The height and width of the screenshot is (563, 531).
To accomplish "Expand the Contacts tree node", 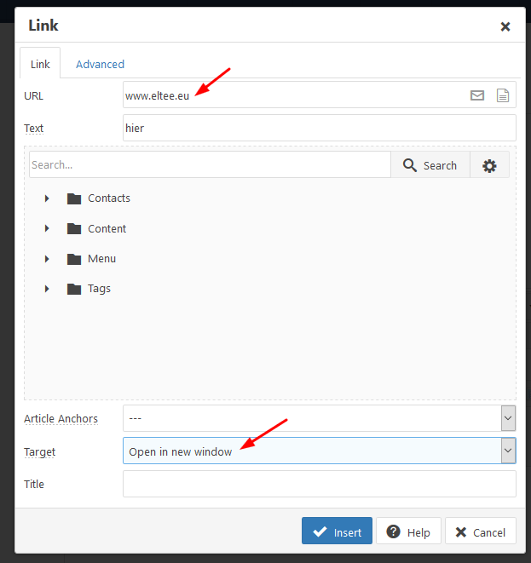I will tap(48, 198).
